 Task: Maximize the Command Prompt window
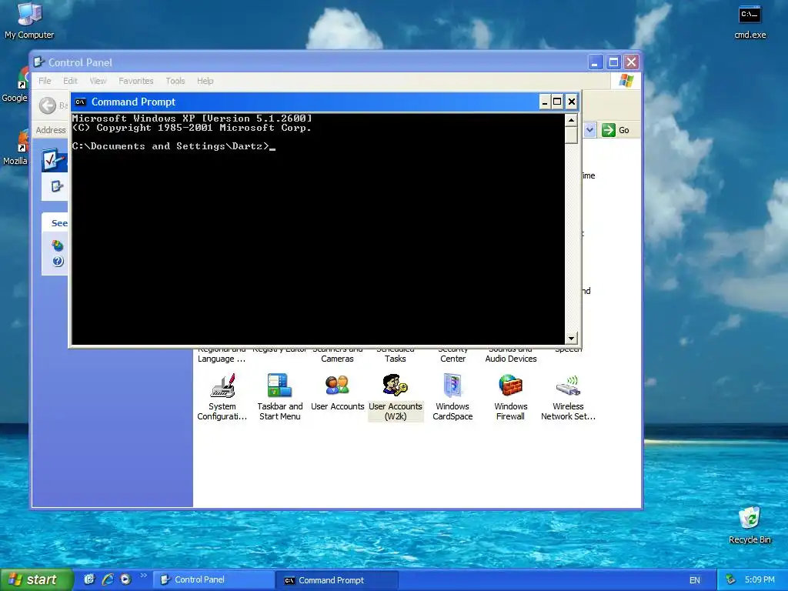(557, 102)
